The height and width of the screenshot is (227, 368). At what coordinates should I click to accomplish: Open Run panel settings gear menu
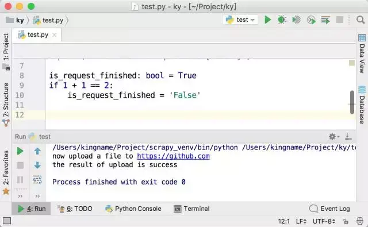(x=333, y=136)
